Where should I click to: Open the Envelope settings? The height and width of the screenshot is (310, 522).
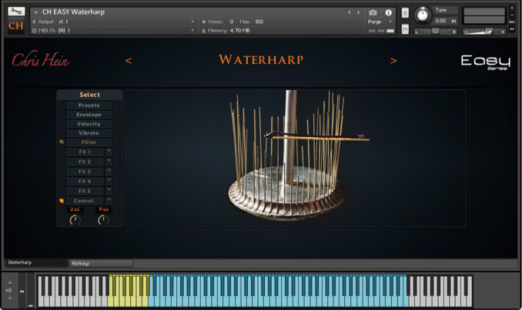89,115
